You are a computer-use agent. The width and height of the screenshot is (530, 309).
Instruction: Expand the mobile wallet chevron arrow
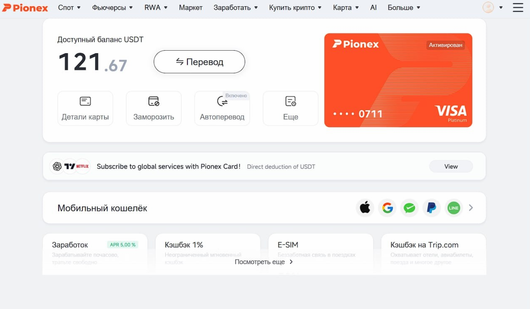[471, 208]
